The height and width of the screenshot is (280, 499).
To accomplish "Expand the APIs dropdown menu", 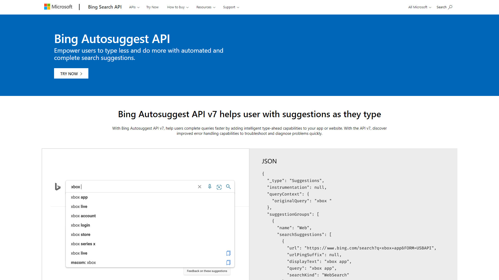I will pyautogui.click(x=134, y=7).
